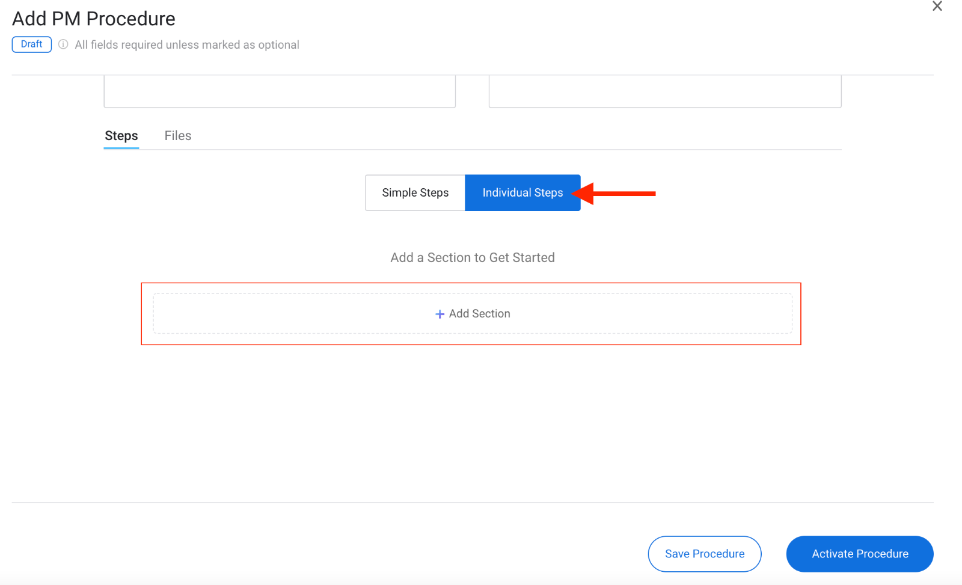The height and width of the screenshot is (585, 962).
Task: Focus the left text input box
Action: click(280, 92)
